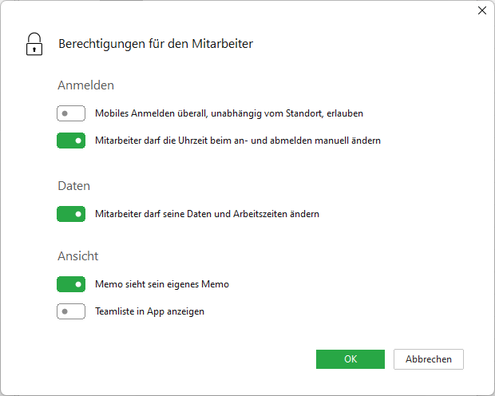The image size is (495, 396).
Task: Close the permissions dialog with the X
Action: click(481, 11)
